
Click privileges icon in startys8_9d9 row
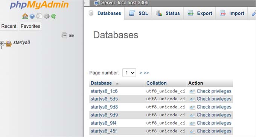pos(192,115)
